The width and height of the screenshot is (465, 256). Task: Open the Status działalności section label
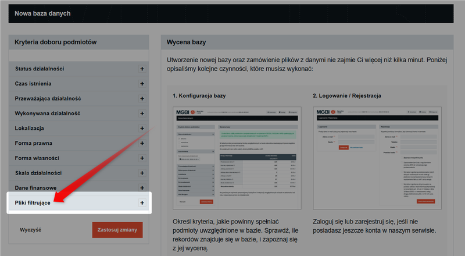pos(40,69)
